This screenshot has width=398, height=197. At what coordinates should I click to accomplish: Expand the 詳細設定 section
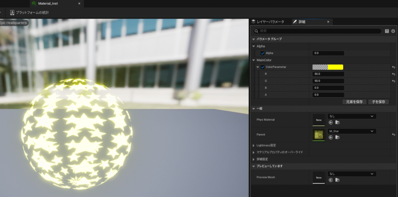(x=253, y=159)
